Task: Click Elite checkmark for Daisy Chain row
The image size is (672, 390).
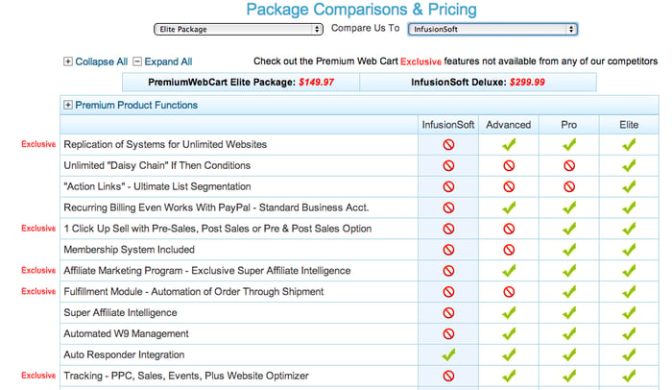Action: coord(629,165)
